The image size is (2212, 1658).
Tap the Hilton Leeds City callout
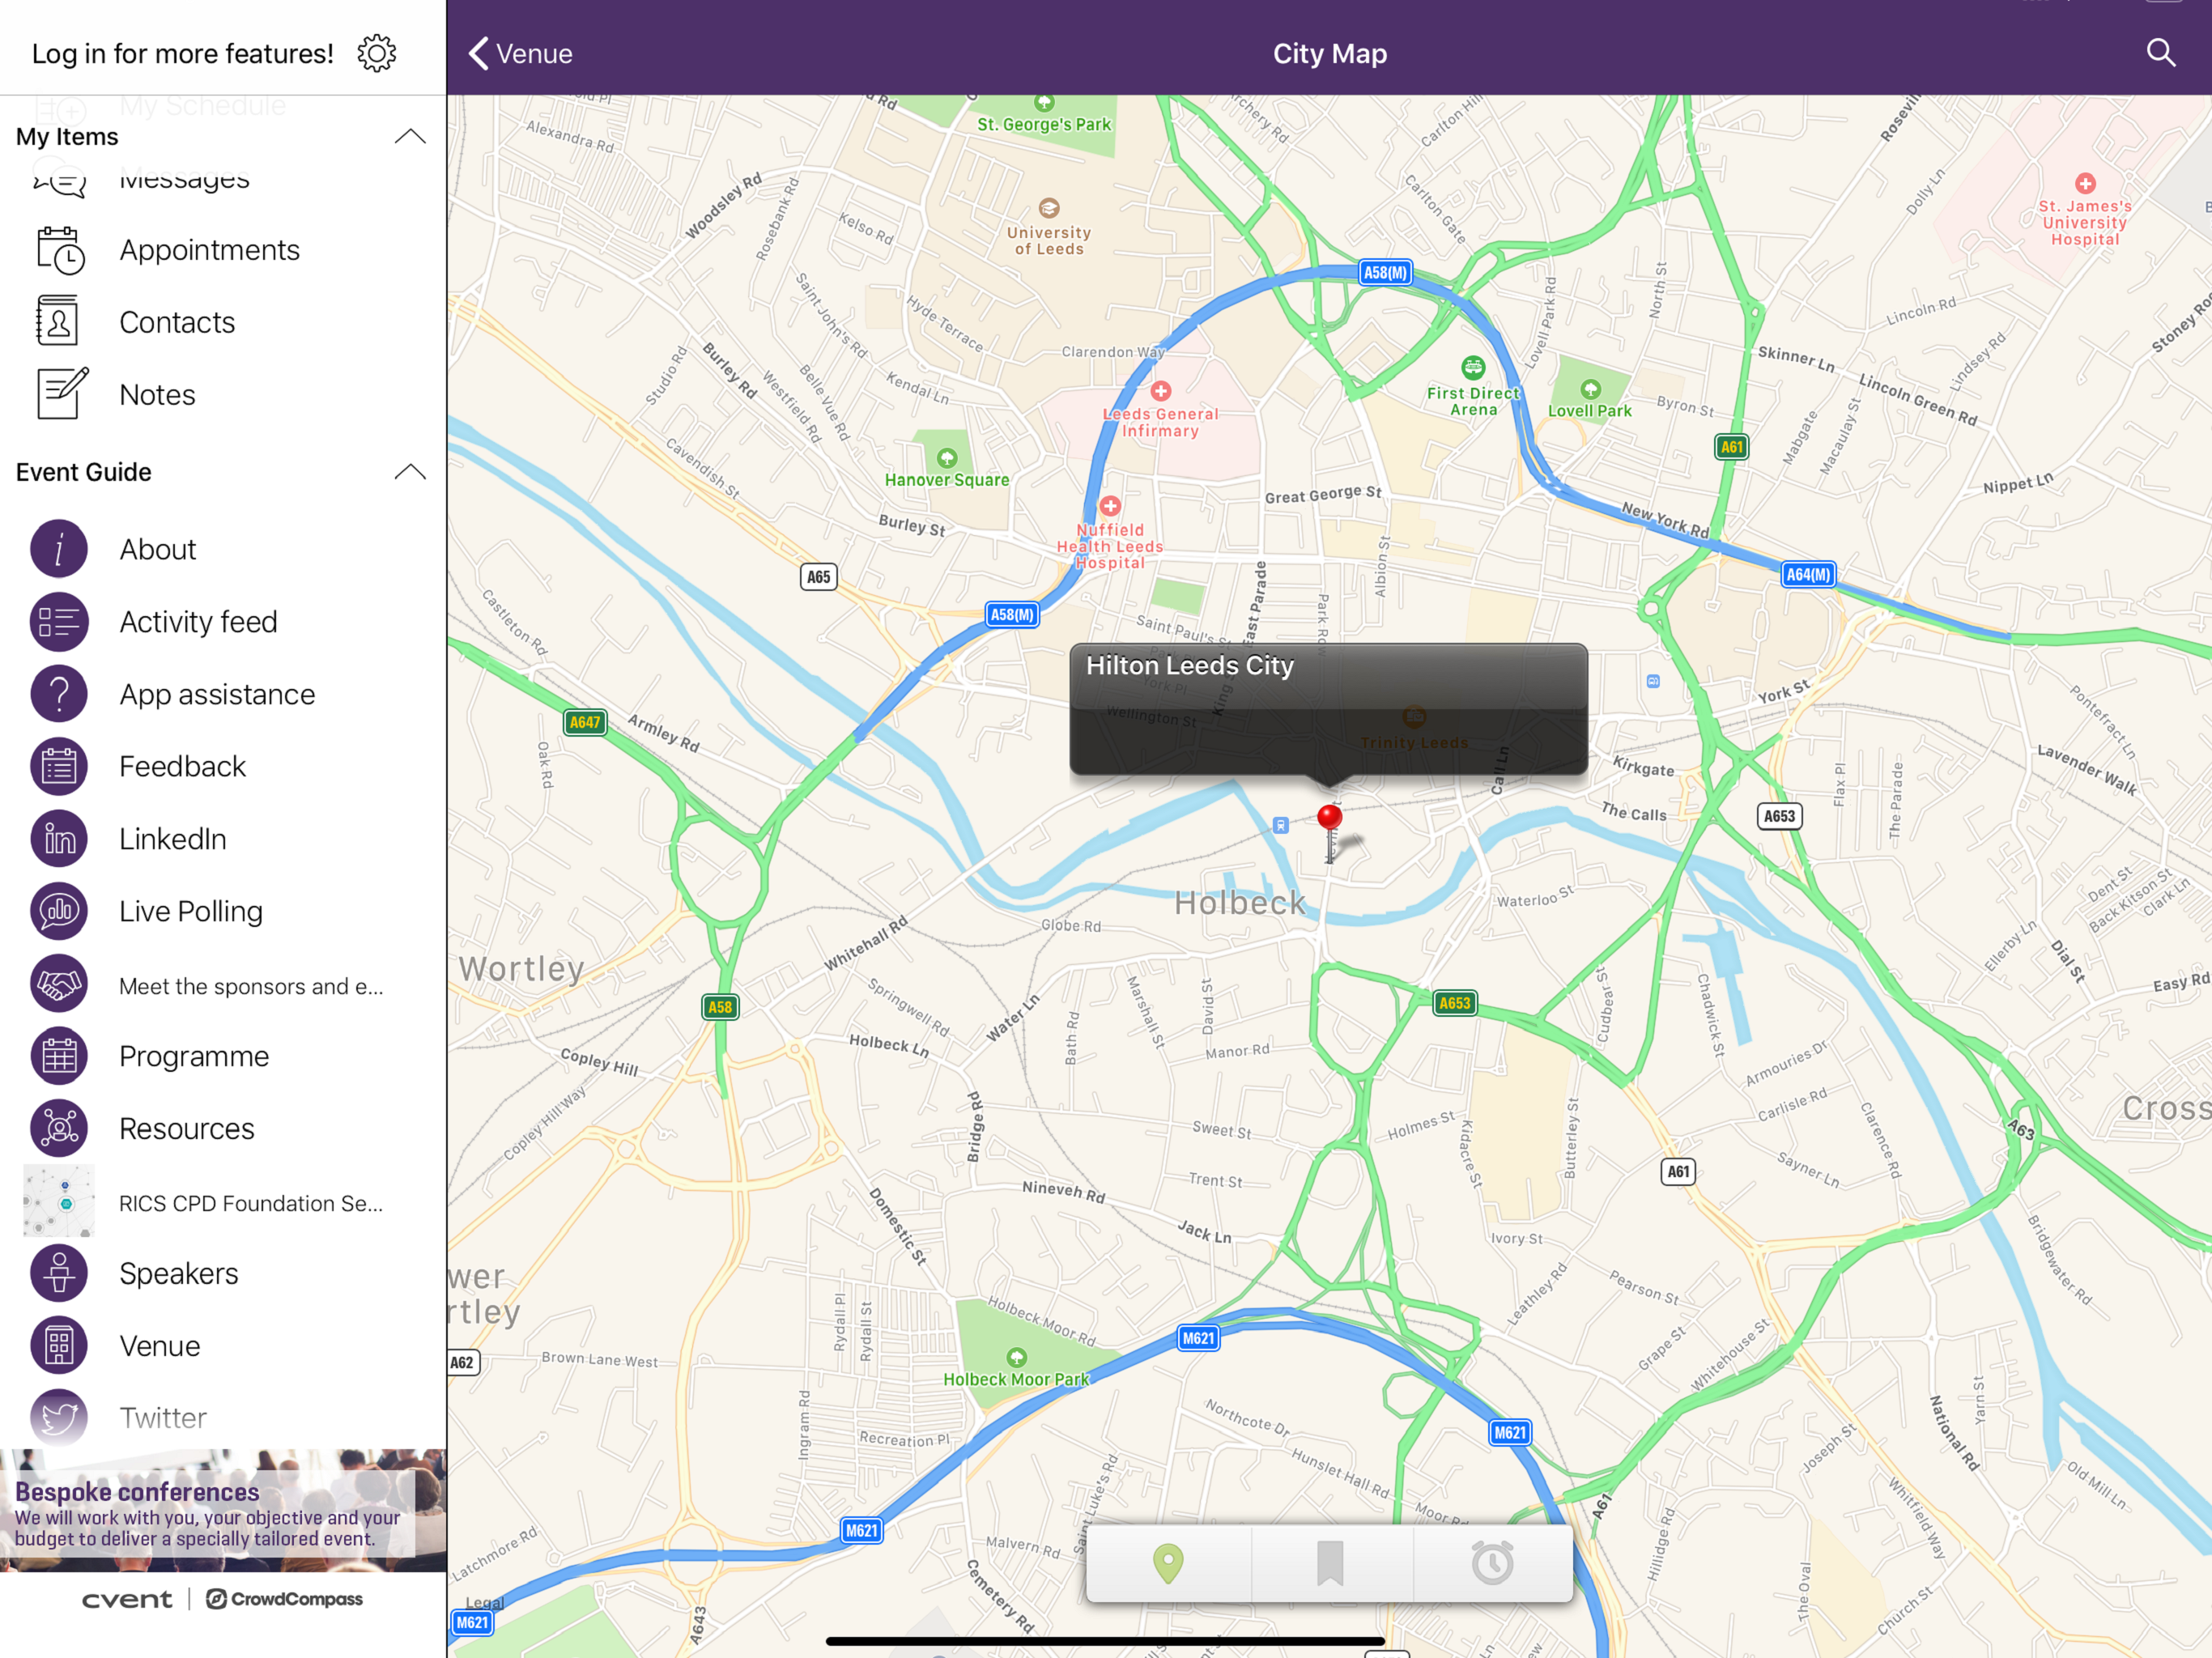tap(1328, 709)
